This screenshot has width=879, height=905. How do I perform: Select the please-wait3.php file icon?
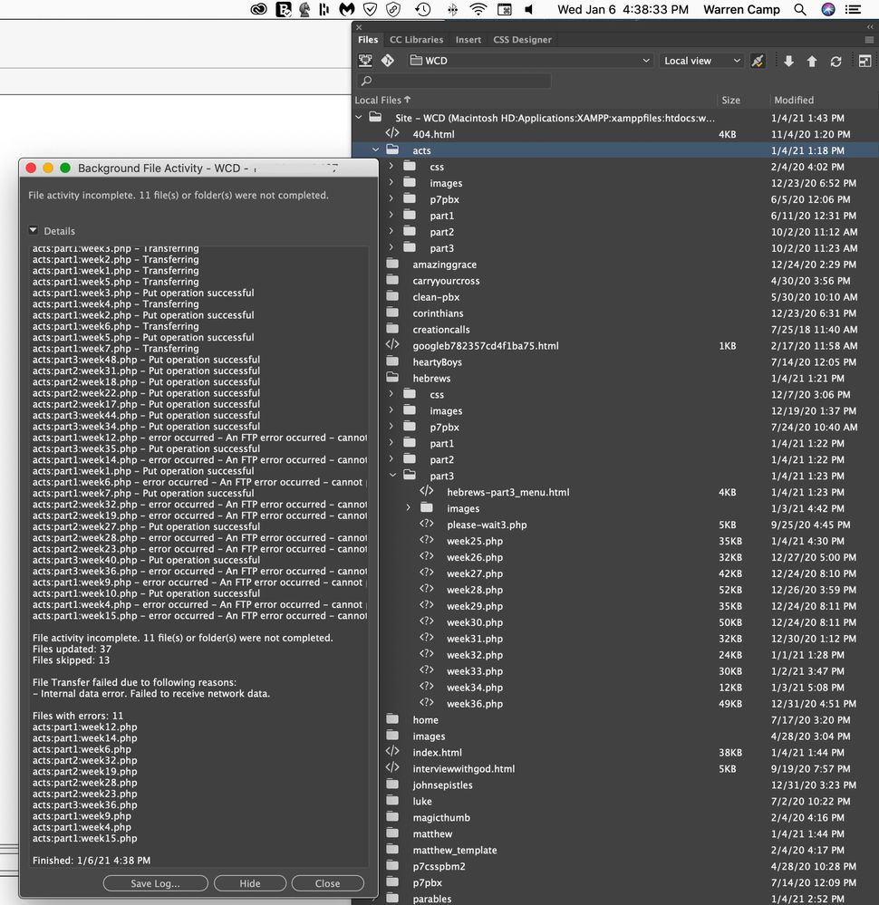(x=426, y=525)
